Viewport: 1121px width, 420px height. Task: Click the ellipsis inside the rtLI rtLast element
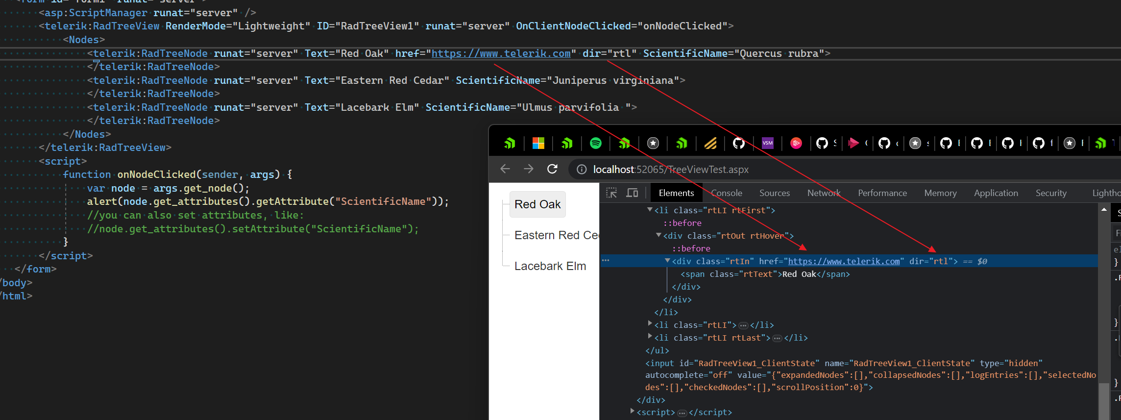pos(777,338)
